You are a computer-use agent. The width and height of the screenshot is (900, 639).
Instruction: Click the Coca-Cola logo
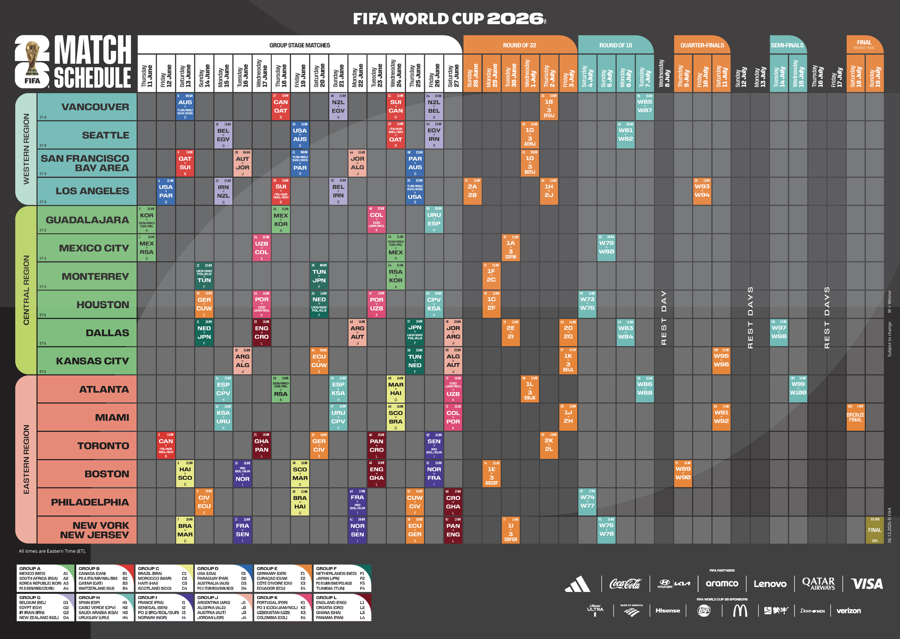tap(625, 584)
